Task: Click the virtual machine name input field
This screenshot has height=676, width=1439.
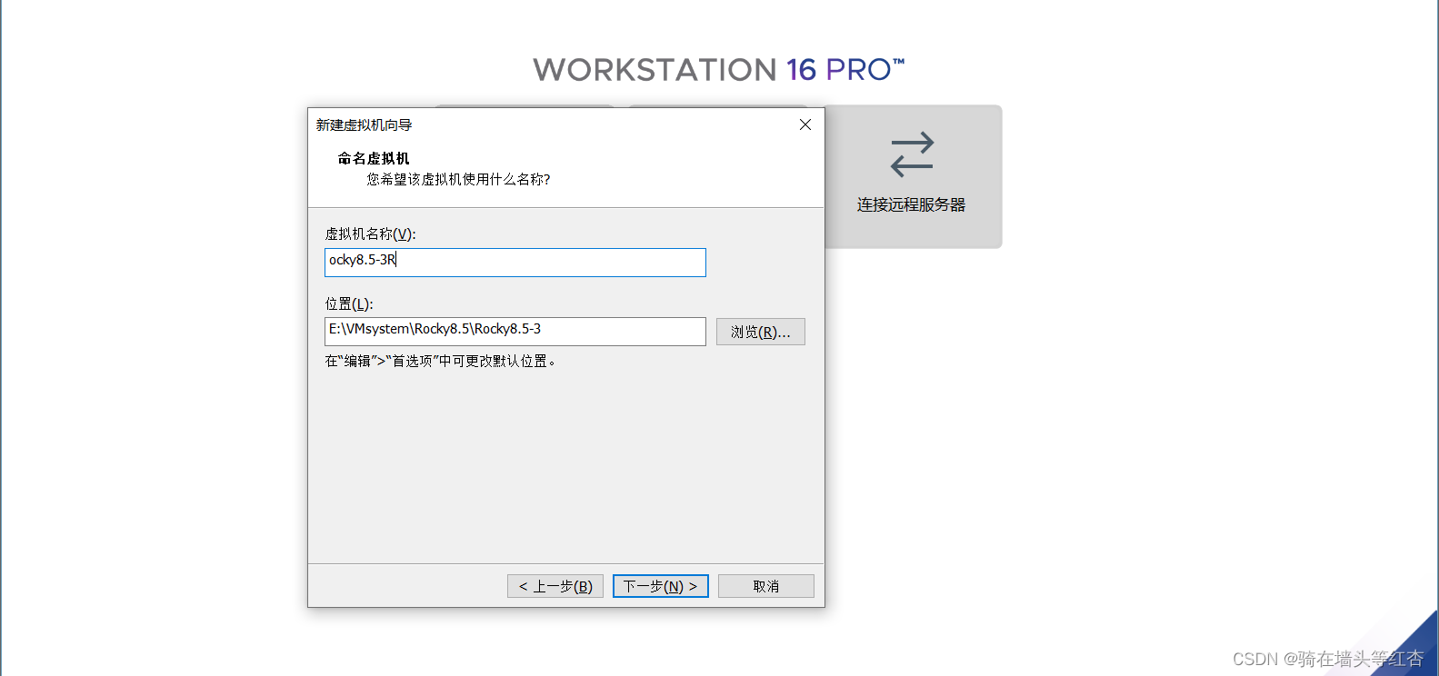Action: click(515, 262)
